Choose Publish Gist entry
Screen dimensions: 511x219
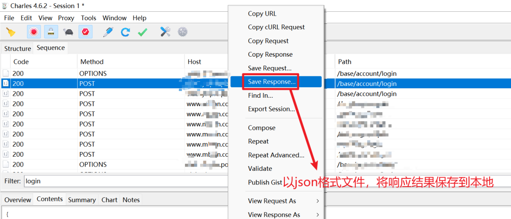[x=265, y=183]
